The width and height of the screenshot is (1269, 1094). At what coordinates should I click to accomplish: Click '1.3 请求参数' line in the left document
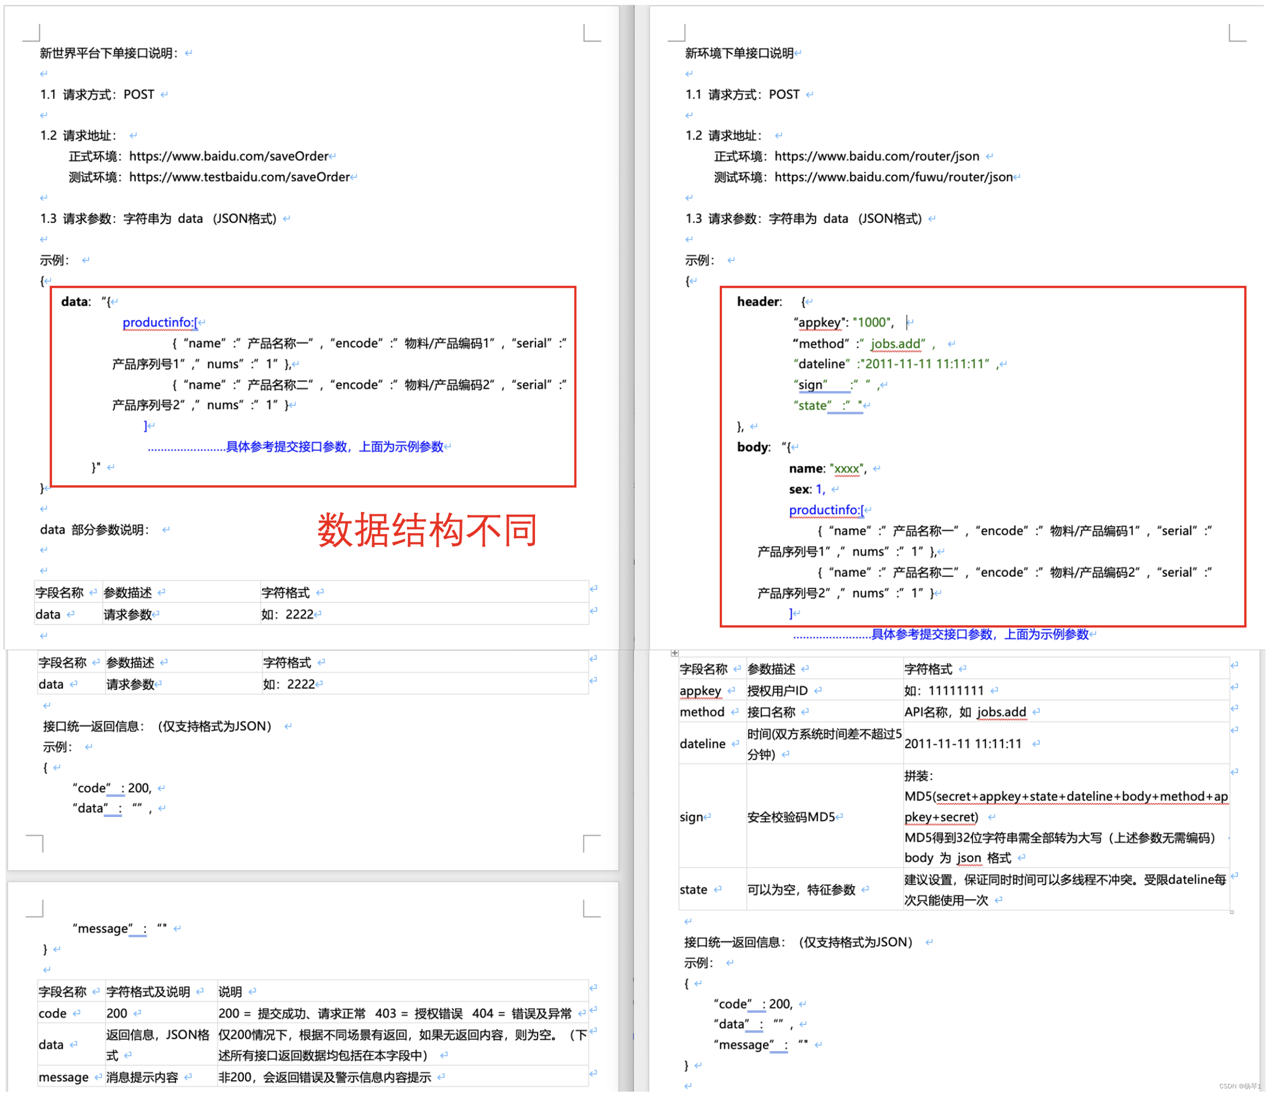[x=159, y=218]
